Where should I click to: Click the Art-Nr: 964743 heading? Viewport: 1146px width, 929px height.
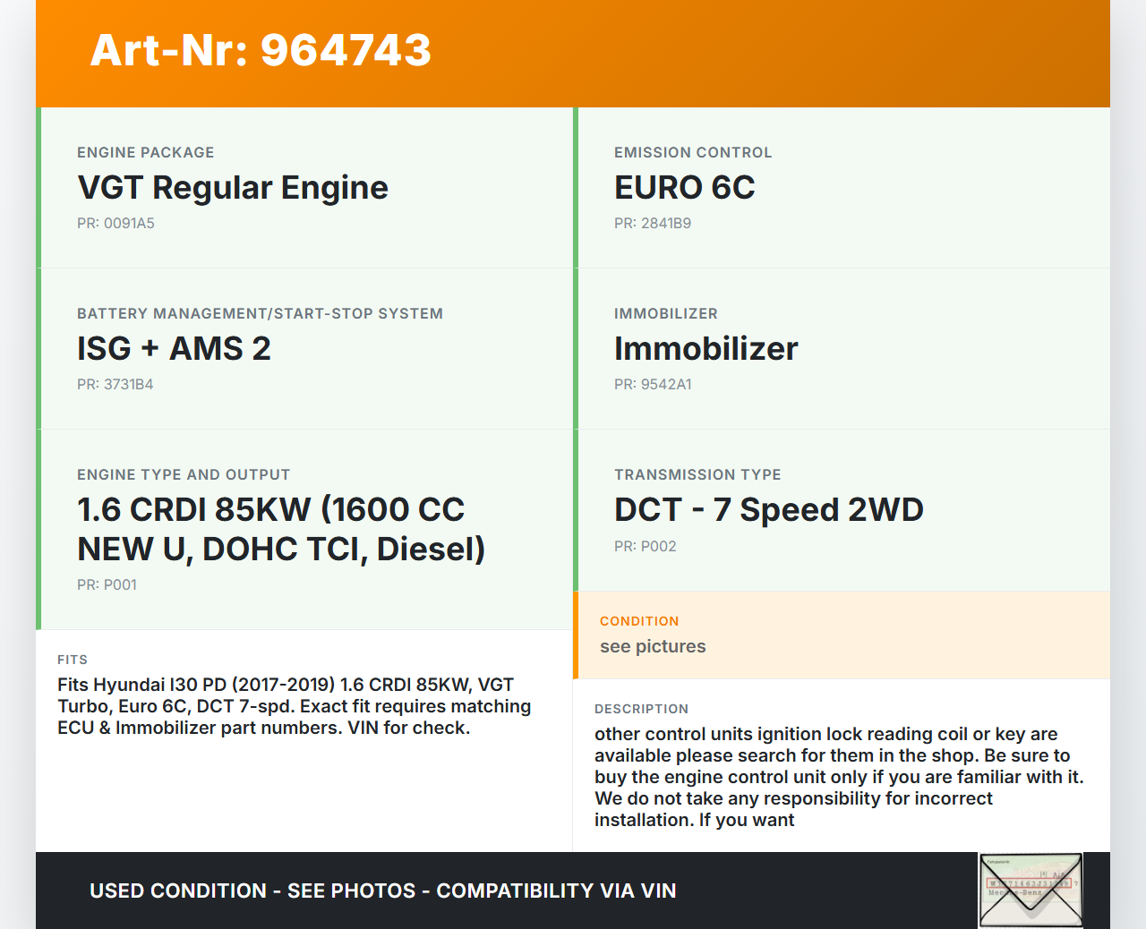[261, 50]
